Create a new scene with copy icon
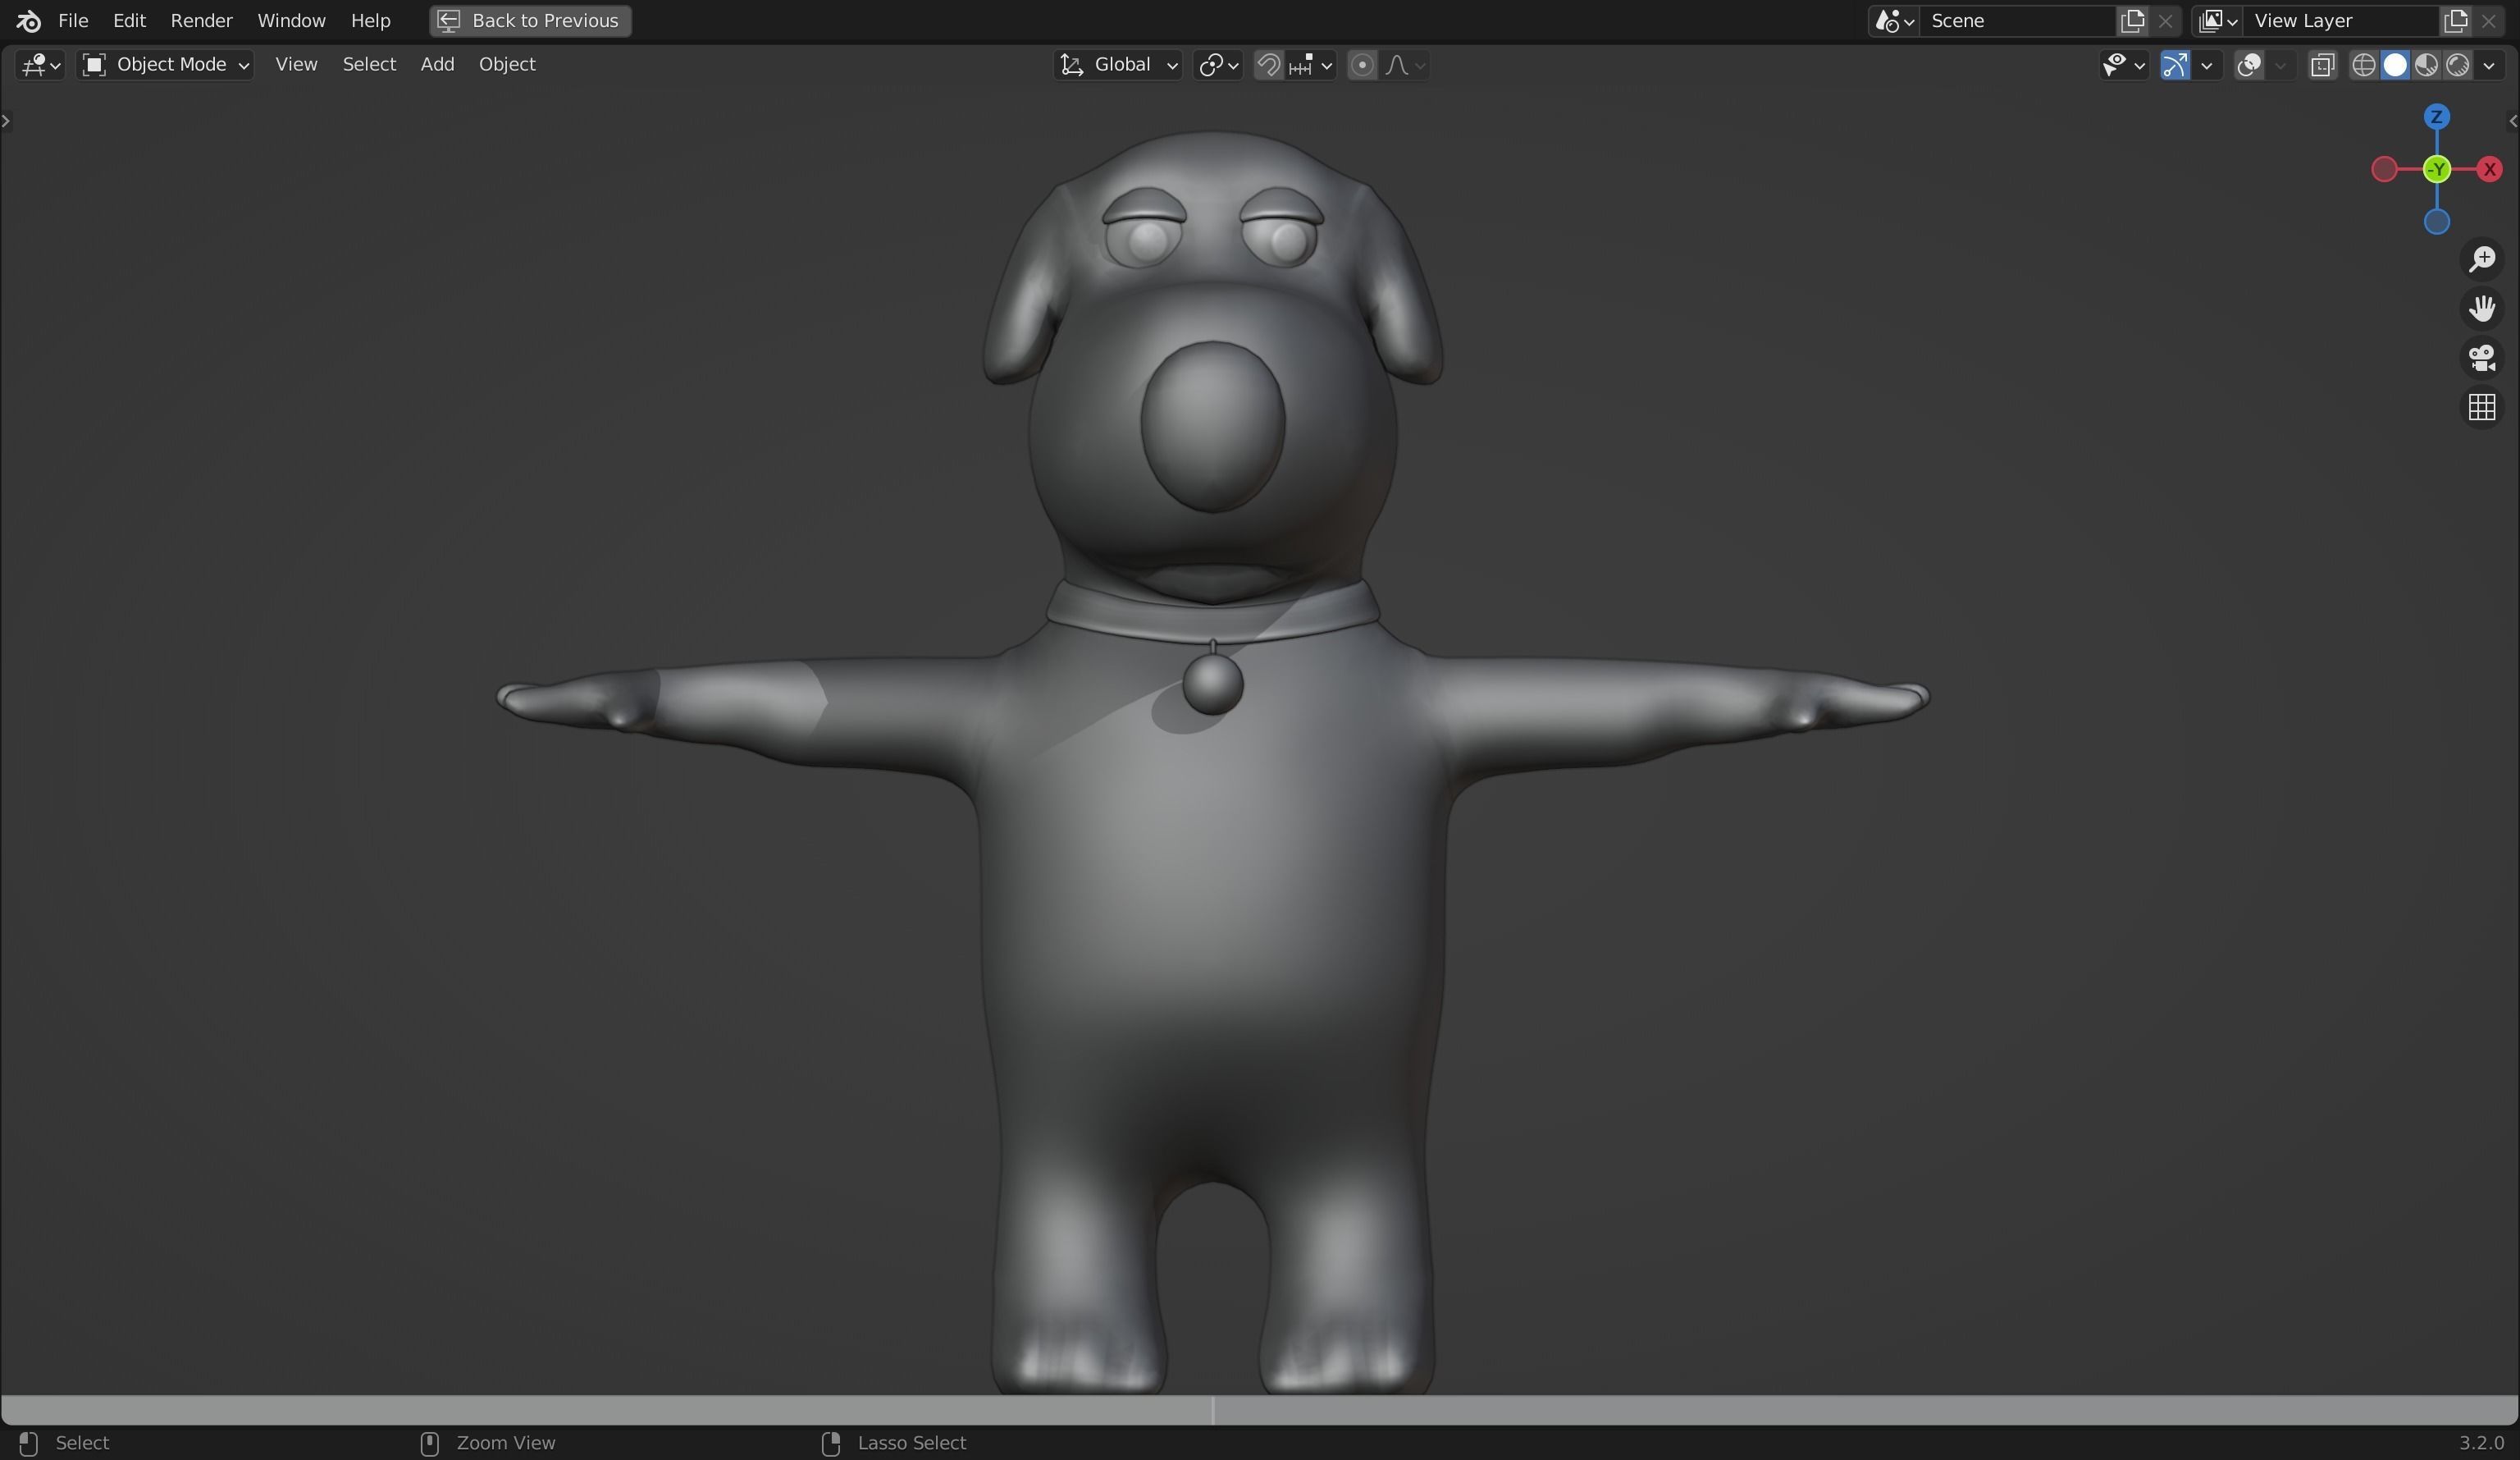This screenshot has height=1460, width=2520. [2132, 21]
